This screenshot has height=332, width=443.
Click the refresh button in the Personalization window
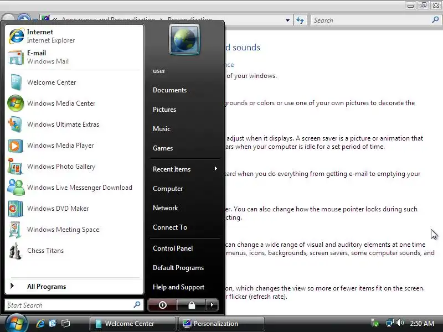pos(300,20)
